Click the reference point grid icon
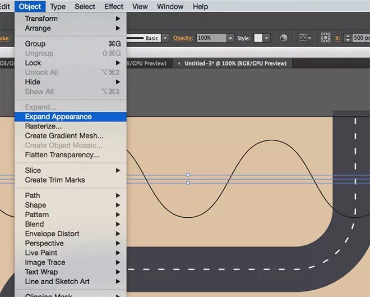 [x=325, y=38]
